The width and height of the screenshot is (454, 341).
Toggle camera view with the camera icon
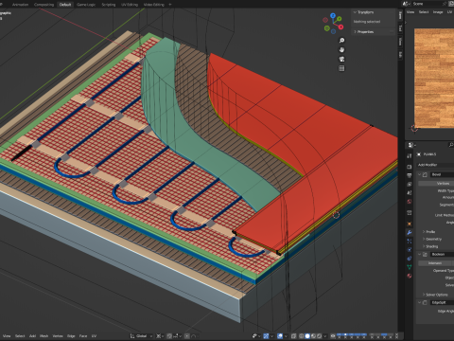click(341, 59)
